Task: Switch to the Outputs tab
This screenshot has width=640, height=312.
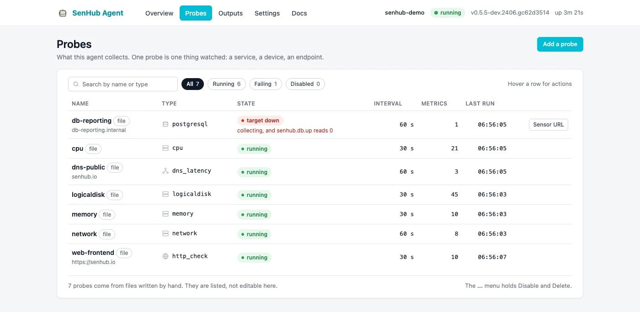Action: point(230,13)
